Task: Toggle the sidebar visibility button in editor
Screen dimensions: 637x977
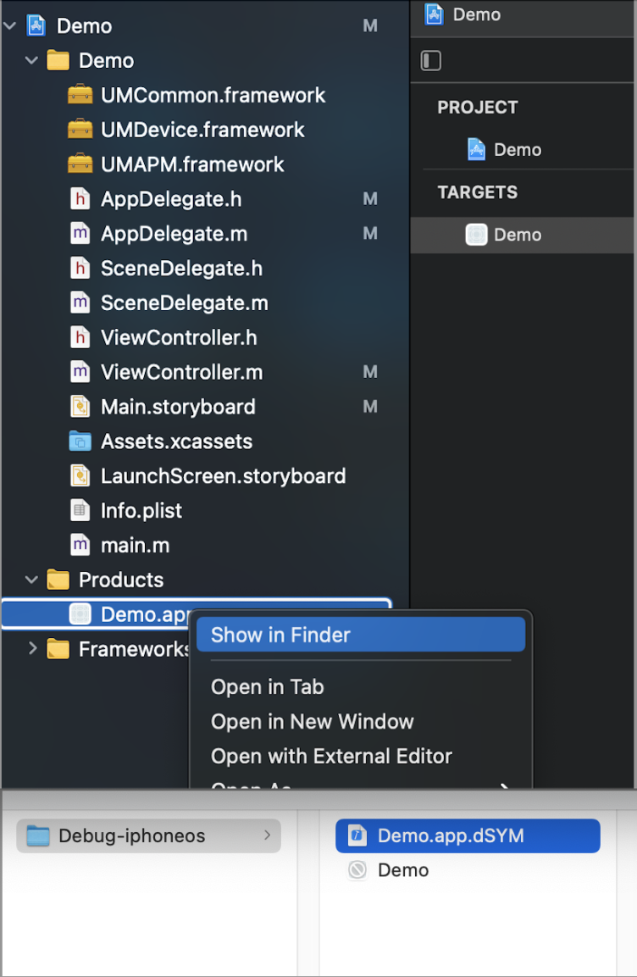Action: [430, 61]
